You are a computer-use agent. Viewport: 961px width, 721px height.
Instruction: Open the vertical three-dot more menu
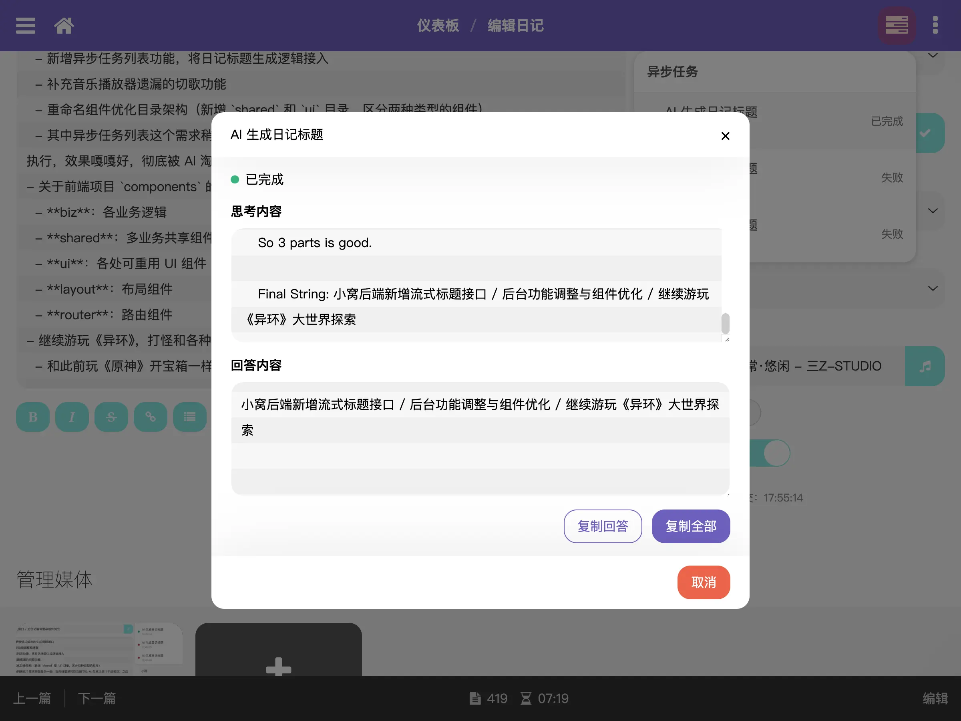click(935, 25)
